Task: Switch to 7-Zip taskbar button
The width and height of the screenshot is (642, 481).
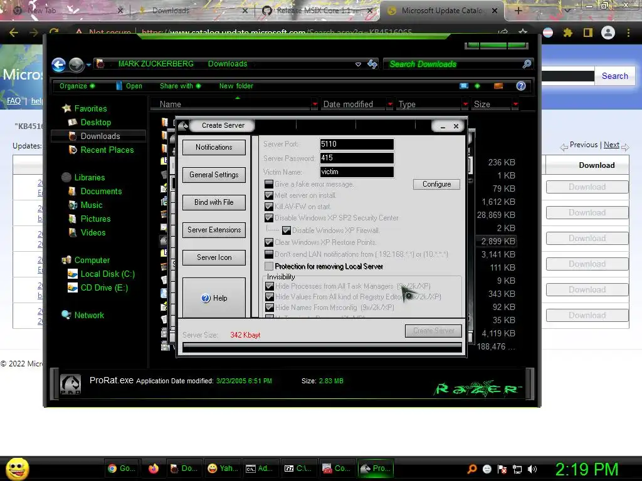Action: click(x=298, y=468)
